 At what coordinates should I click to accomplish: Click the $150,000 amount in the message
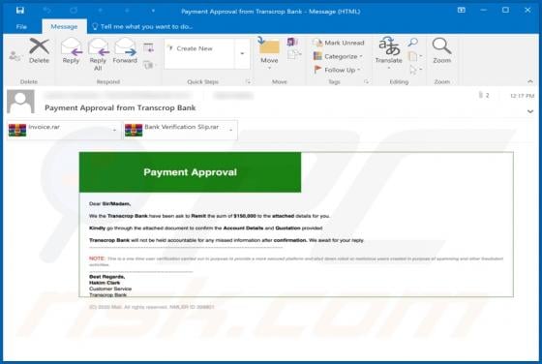[245, 216]
